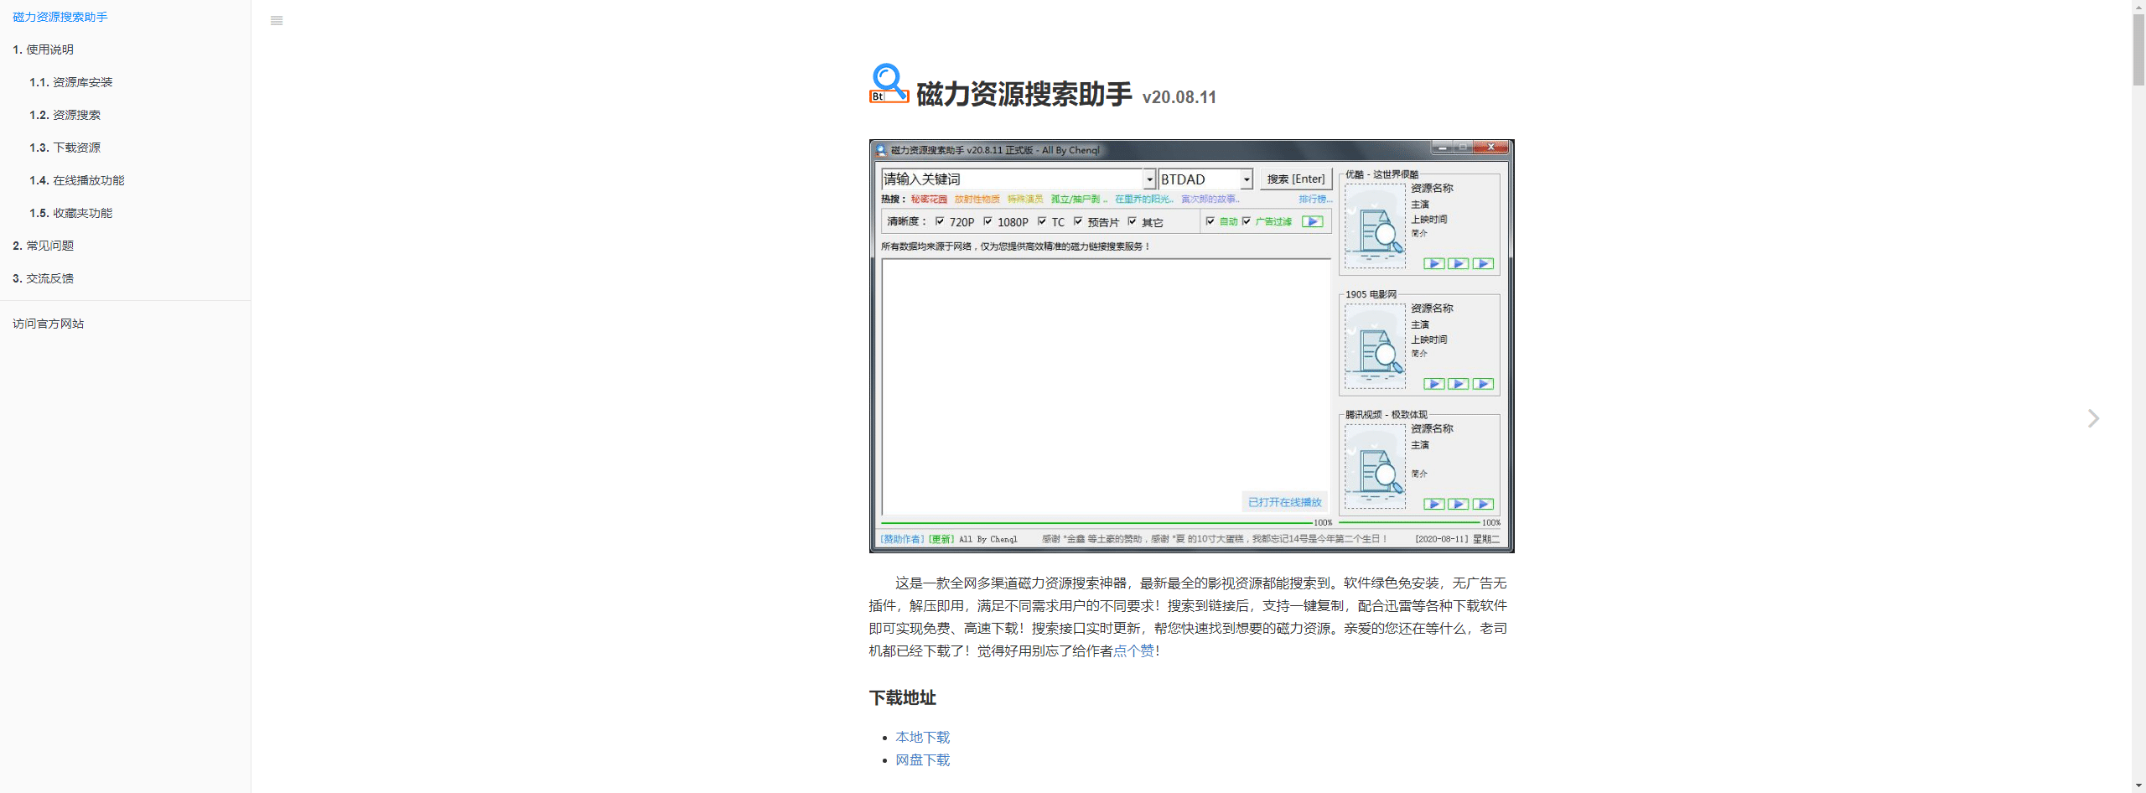The height and width of the screenshot is (793, 2146).
Task: Open 1.4. 在线播放功能 in the sidebar
Action: pyautogui.click(x=76, y=180)
